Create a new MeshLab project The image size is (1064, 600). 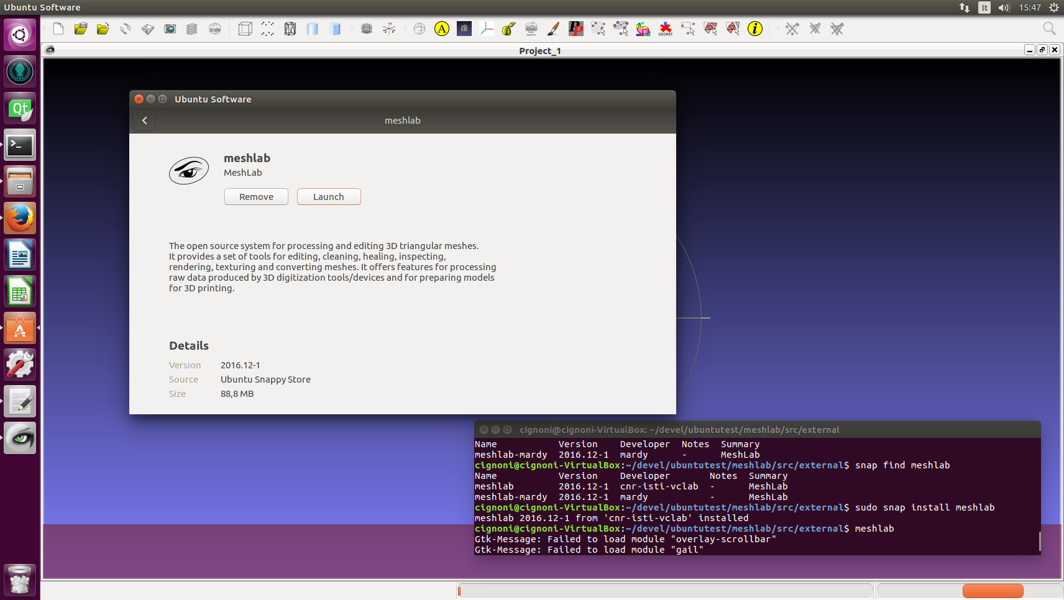coord(58,29)
